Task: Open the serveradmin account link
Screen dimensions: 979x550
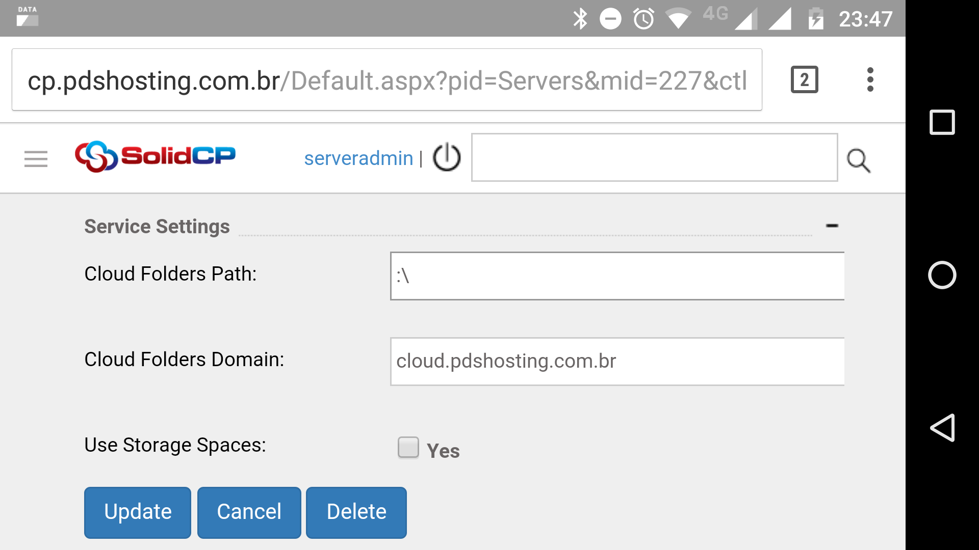Action: 358,158
